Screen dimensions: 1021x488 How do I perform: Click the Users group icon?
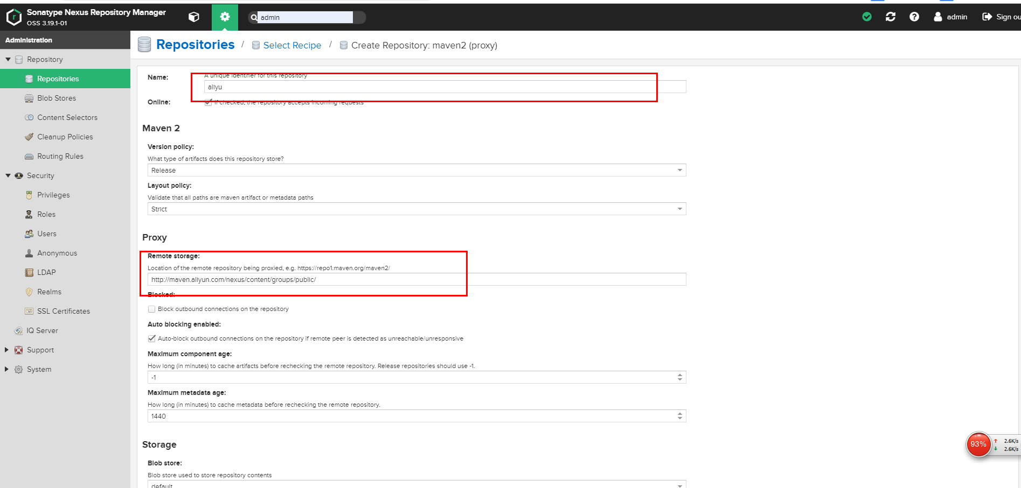pos(29,234)
